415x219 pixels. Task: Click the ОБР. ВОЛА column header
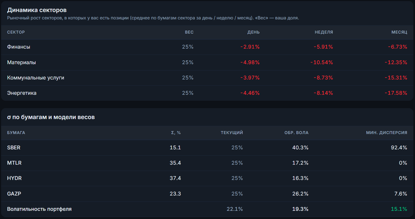pos(296,133)
